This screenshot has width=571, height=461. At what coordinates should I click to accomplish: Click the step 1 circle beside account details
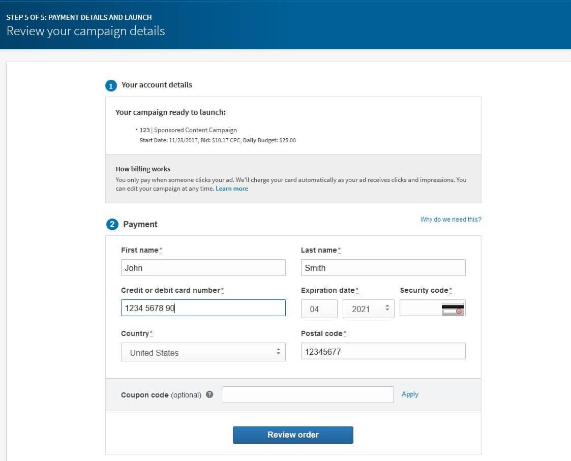pyautogui.click(x=111, y=85)
